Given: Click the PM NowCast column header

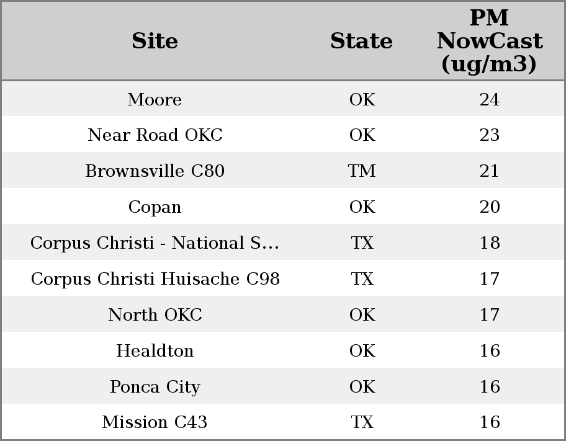Looking at the screenshot, I should click(489, 41).
